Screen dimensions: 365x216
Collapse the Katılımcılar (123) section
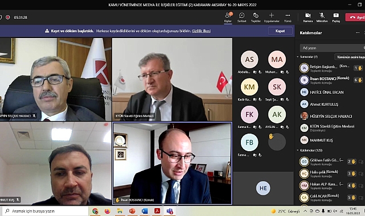(x=298, y=150)
